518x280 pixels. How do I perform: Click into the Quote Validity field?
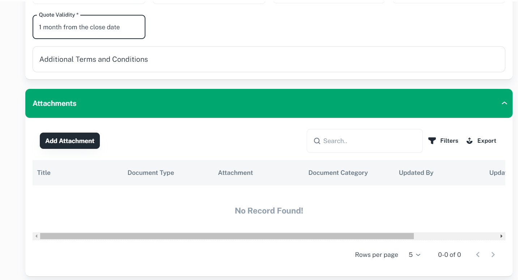tap(89, 27)
